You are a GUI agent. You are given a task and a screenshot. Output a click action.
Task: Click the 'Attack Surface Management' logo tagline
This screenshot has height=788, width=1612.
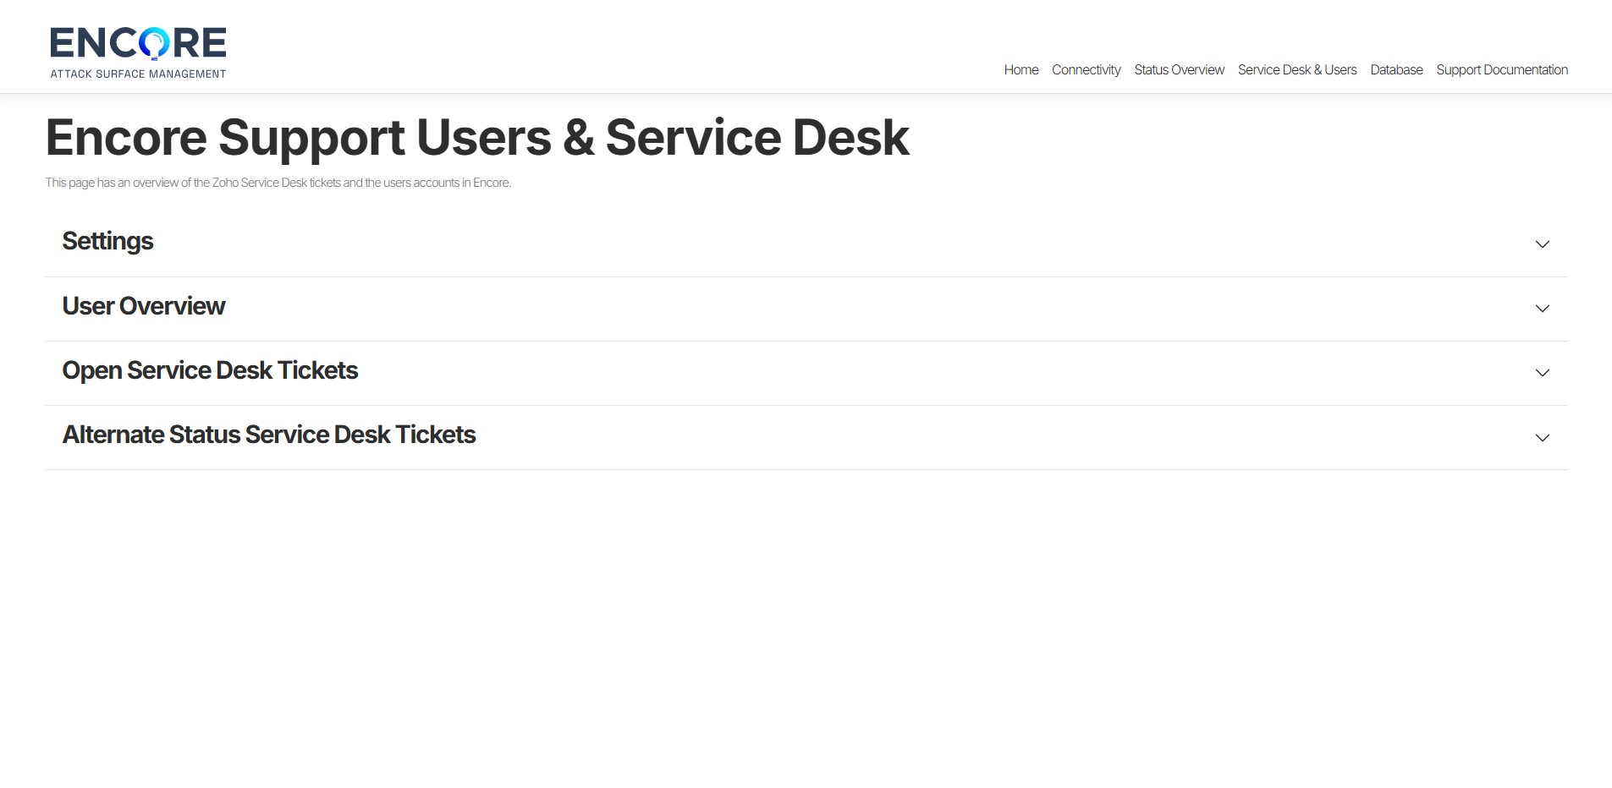(x=138, y=74)
